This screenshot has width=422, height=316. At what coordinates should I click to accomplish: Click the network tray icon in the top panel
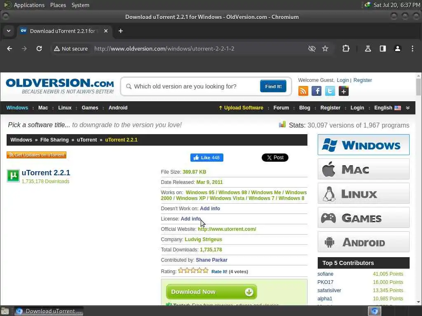click(367, 5)
